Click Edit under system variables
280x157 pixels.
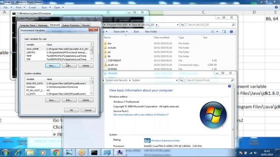pyautogui.click(x=69, y=100)
